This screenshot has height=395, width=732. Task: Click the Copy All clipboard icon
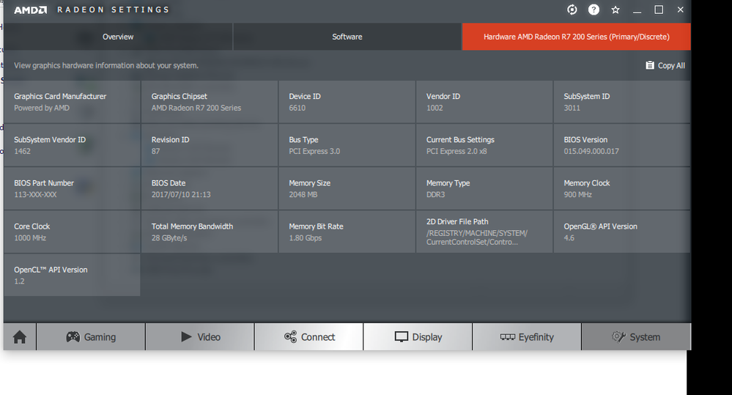click(x=650, y=65)
